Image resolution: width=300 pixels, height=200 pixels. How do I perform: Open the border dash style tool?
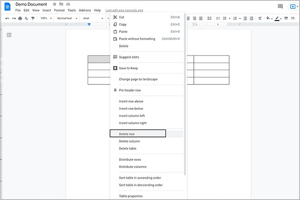click(x=293, y=18)
